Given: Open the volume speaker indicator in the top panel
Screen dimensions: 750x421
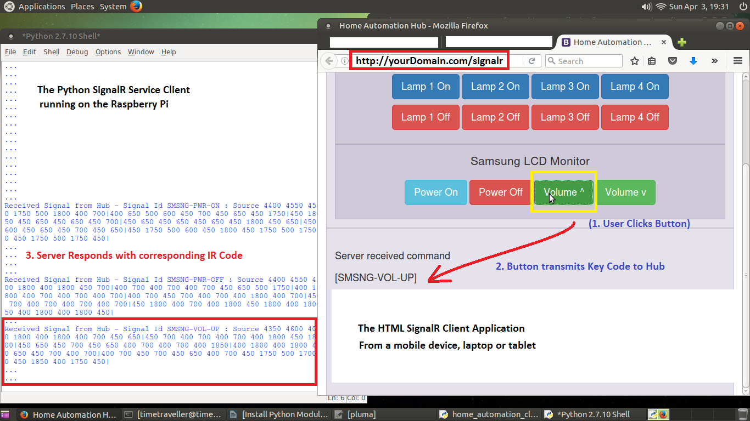Looking at the screenshot, I should (x=646, y=7).
